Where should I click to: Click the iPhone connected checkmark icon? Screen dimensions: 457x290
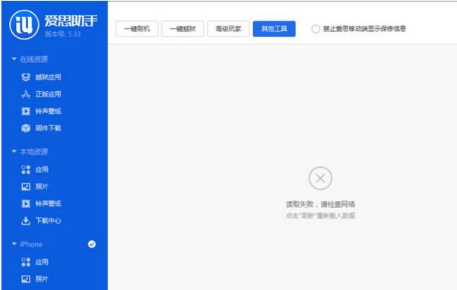pyautogui.click(x=92, y=244)
